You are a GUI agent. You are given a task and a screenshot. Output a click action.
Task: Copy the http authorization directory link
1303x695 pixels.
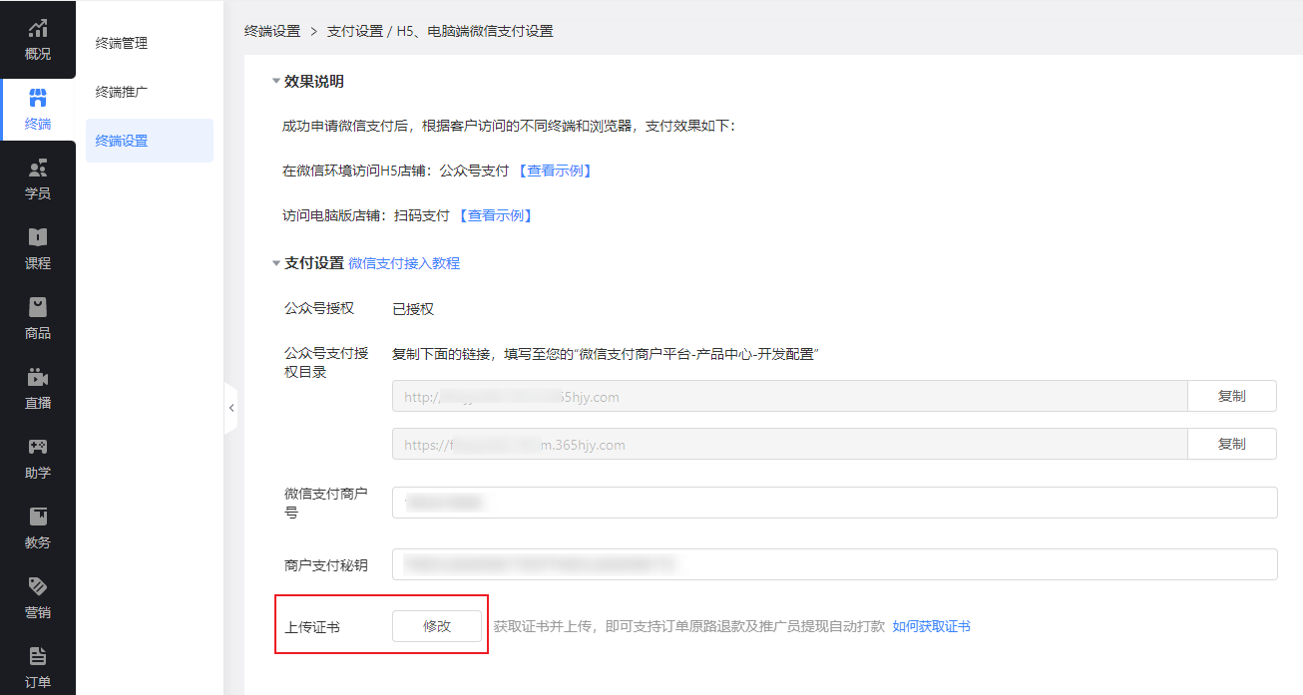[1232, 396]
